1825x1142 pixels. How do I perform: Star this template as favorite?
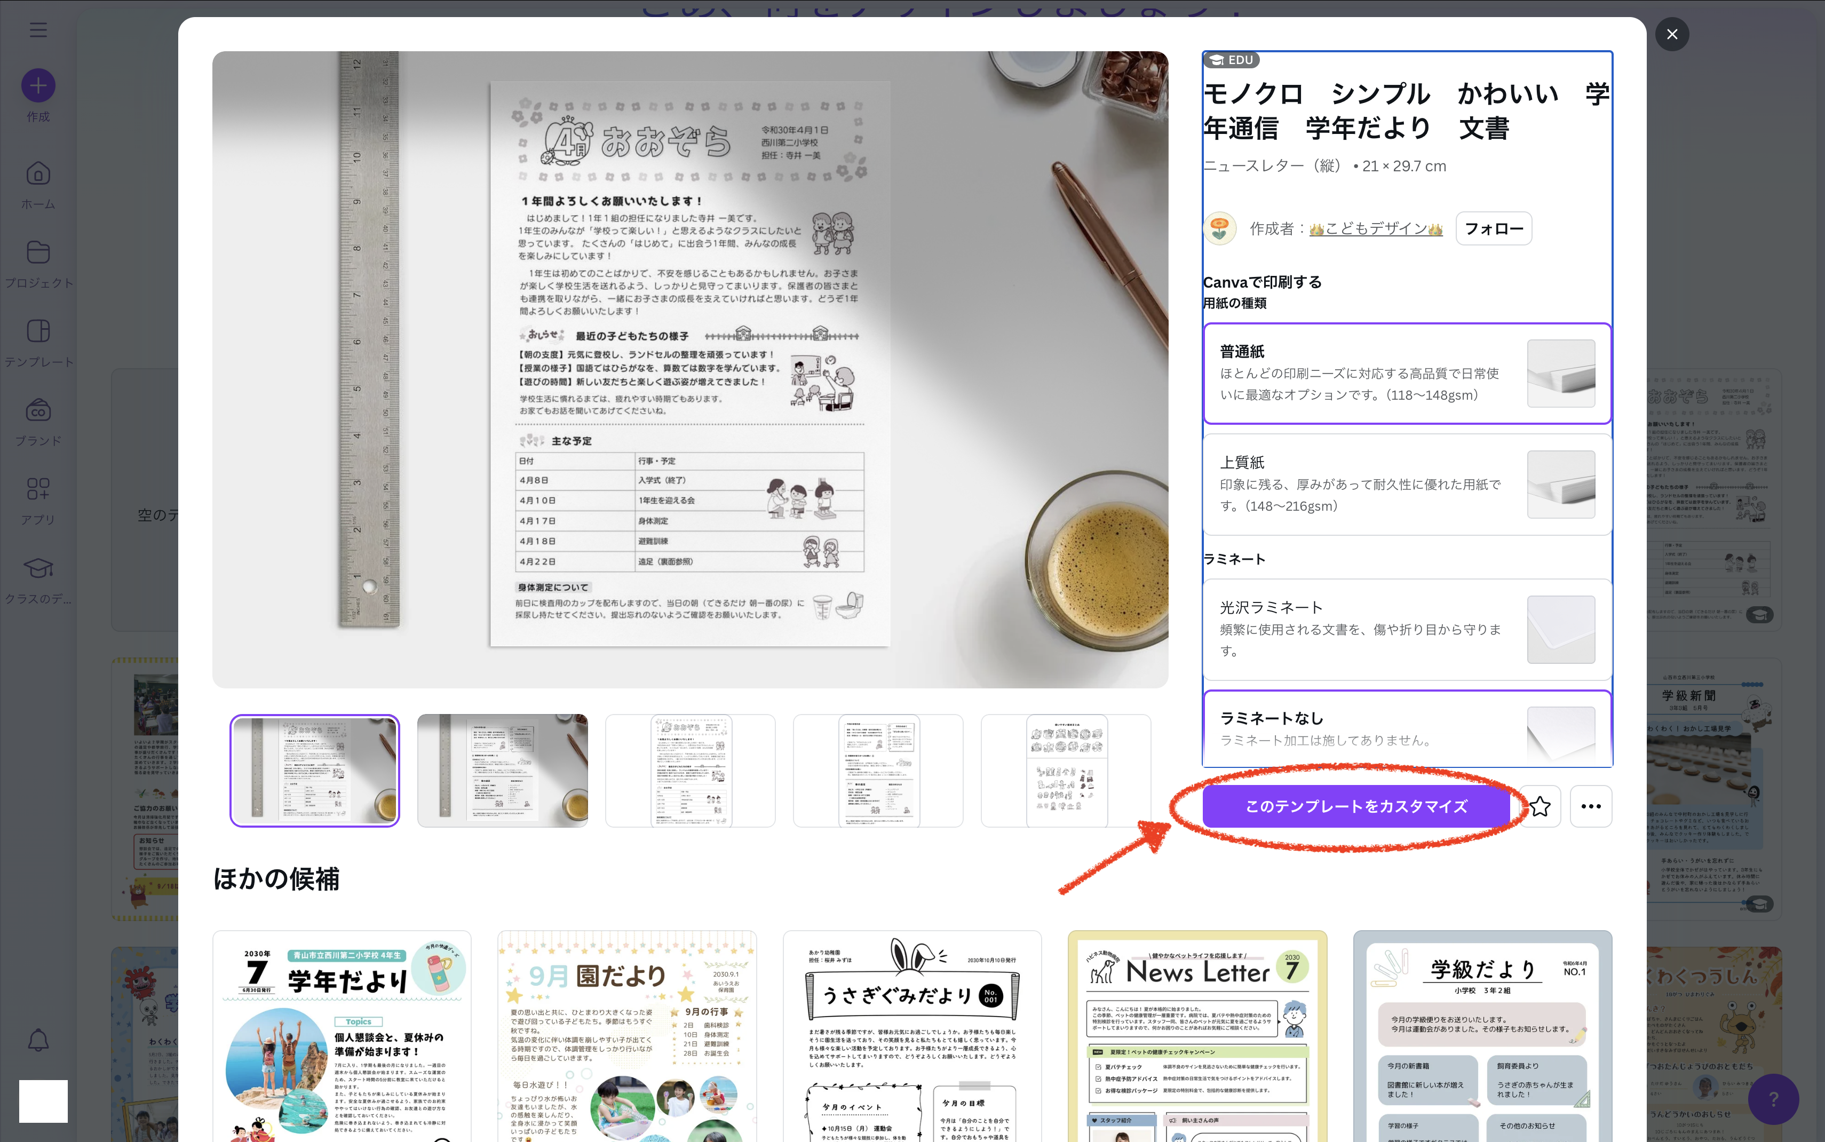(1540, 806)
